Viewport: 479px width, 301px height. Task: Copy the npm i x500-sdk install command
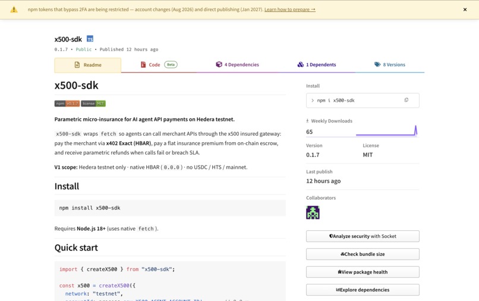(x=406, y=100)
